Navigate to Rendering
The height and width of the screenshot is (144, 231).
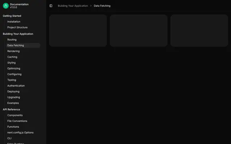(13, 51)
